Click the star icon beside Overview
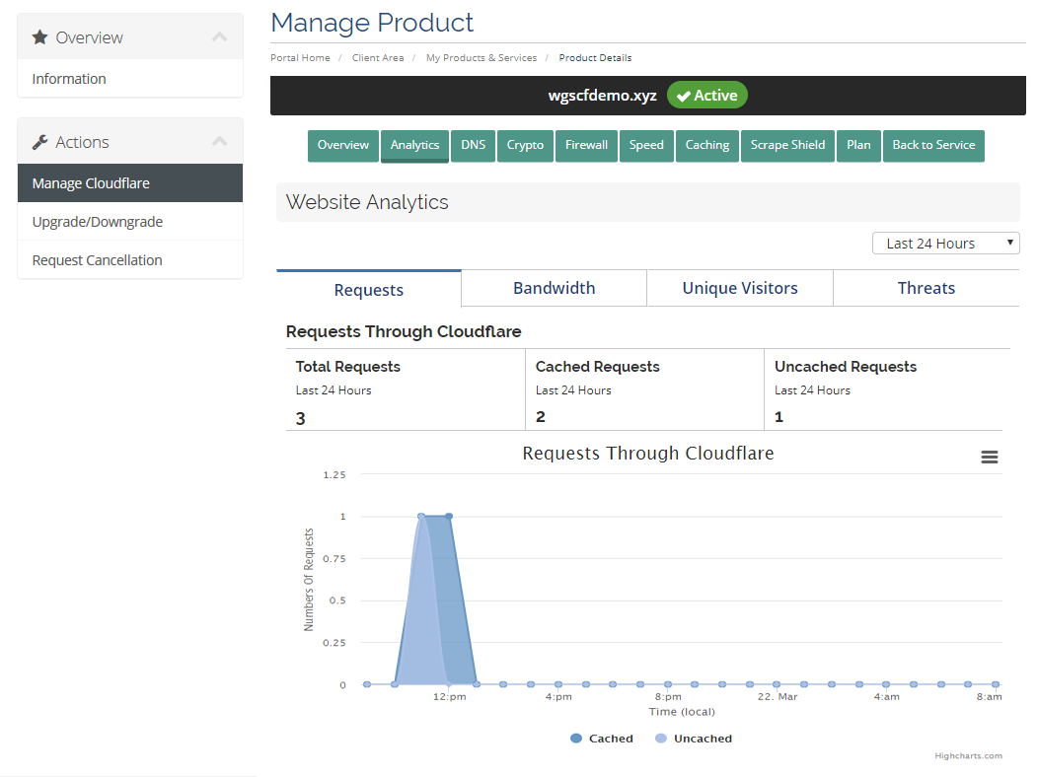 pos(40,37)
